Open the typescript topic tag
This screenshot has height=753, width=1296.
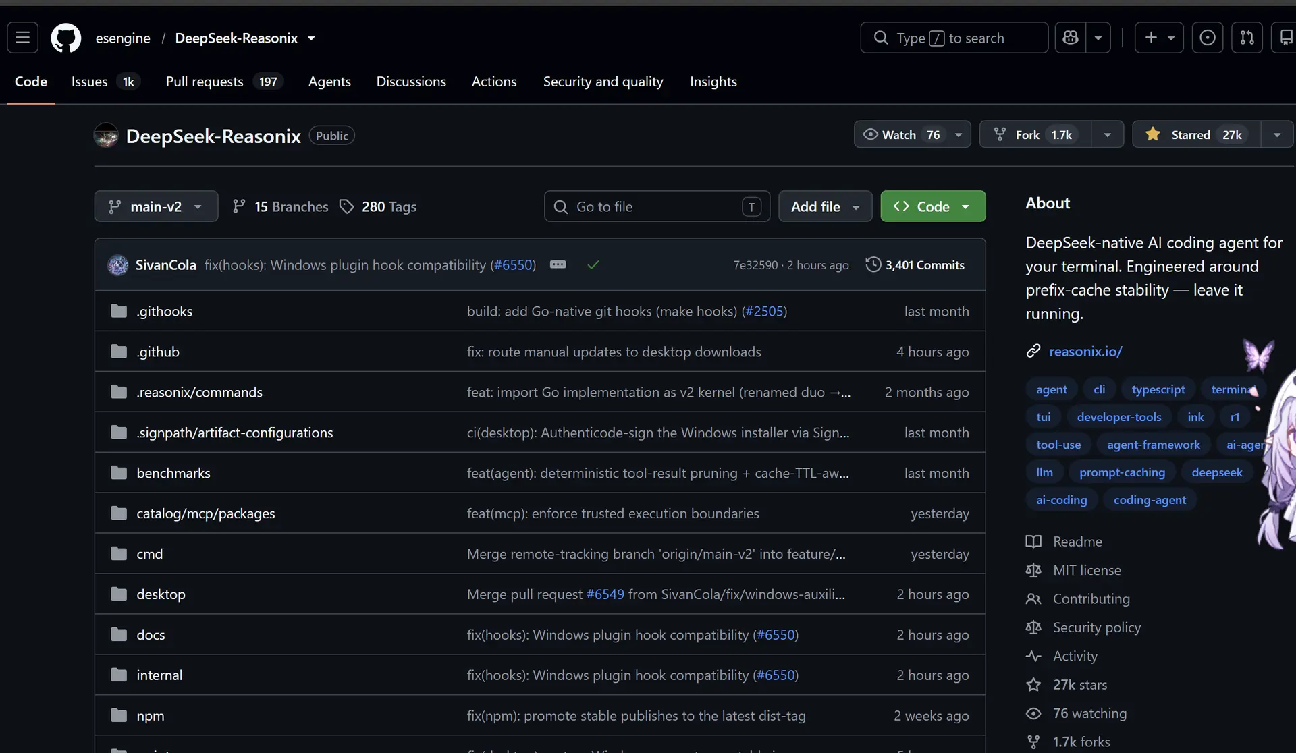pyautogui.click(x=1158, y=389)
